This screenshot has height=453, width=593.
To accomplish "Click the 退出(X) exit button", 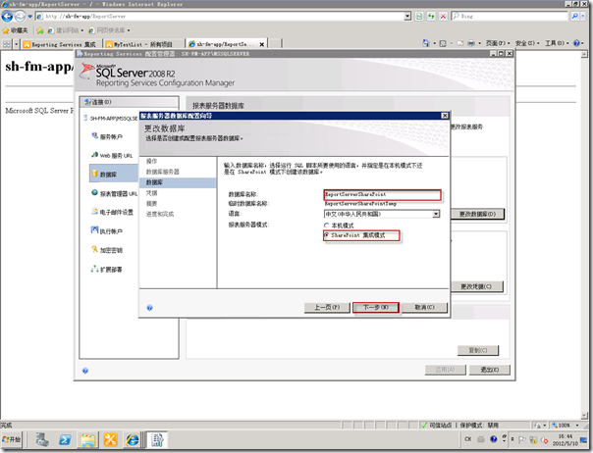I will [x=489, y=370].
